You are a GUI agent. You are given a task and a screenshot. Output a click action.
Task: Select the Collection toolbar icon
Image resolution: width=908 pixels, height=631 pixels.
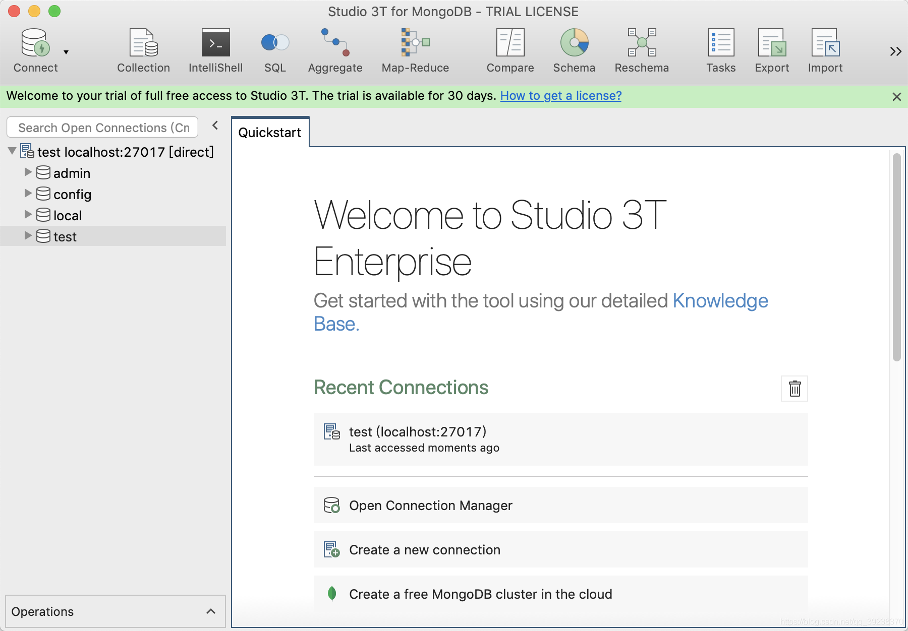[143, 49]
